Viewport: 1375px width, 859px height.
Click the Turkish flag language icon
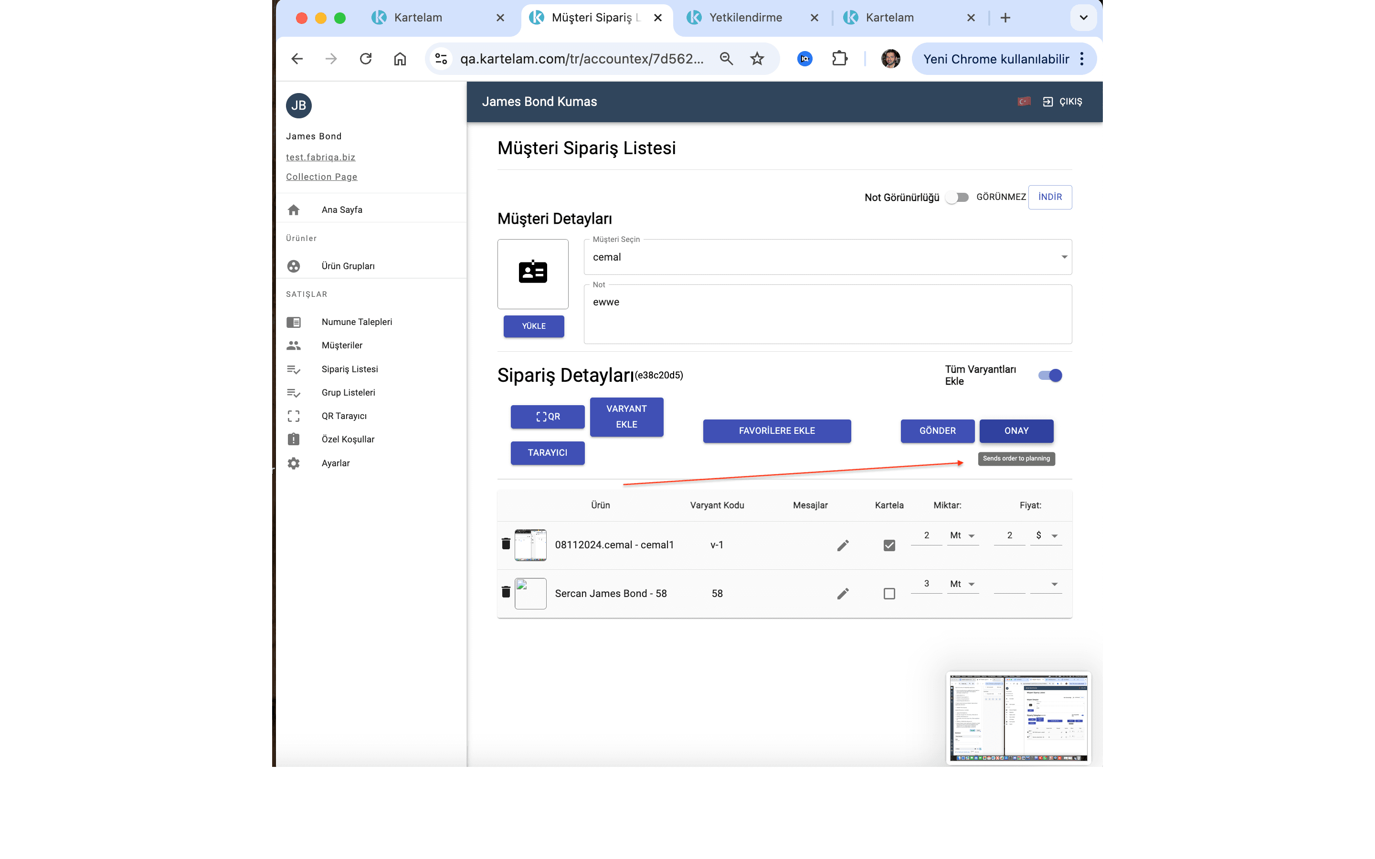[1024, 101]
